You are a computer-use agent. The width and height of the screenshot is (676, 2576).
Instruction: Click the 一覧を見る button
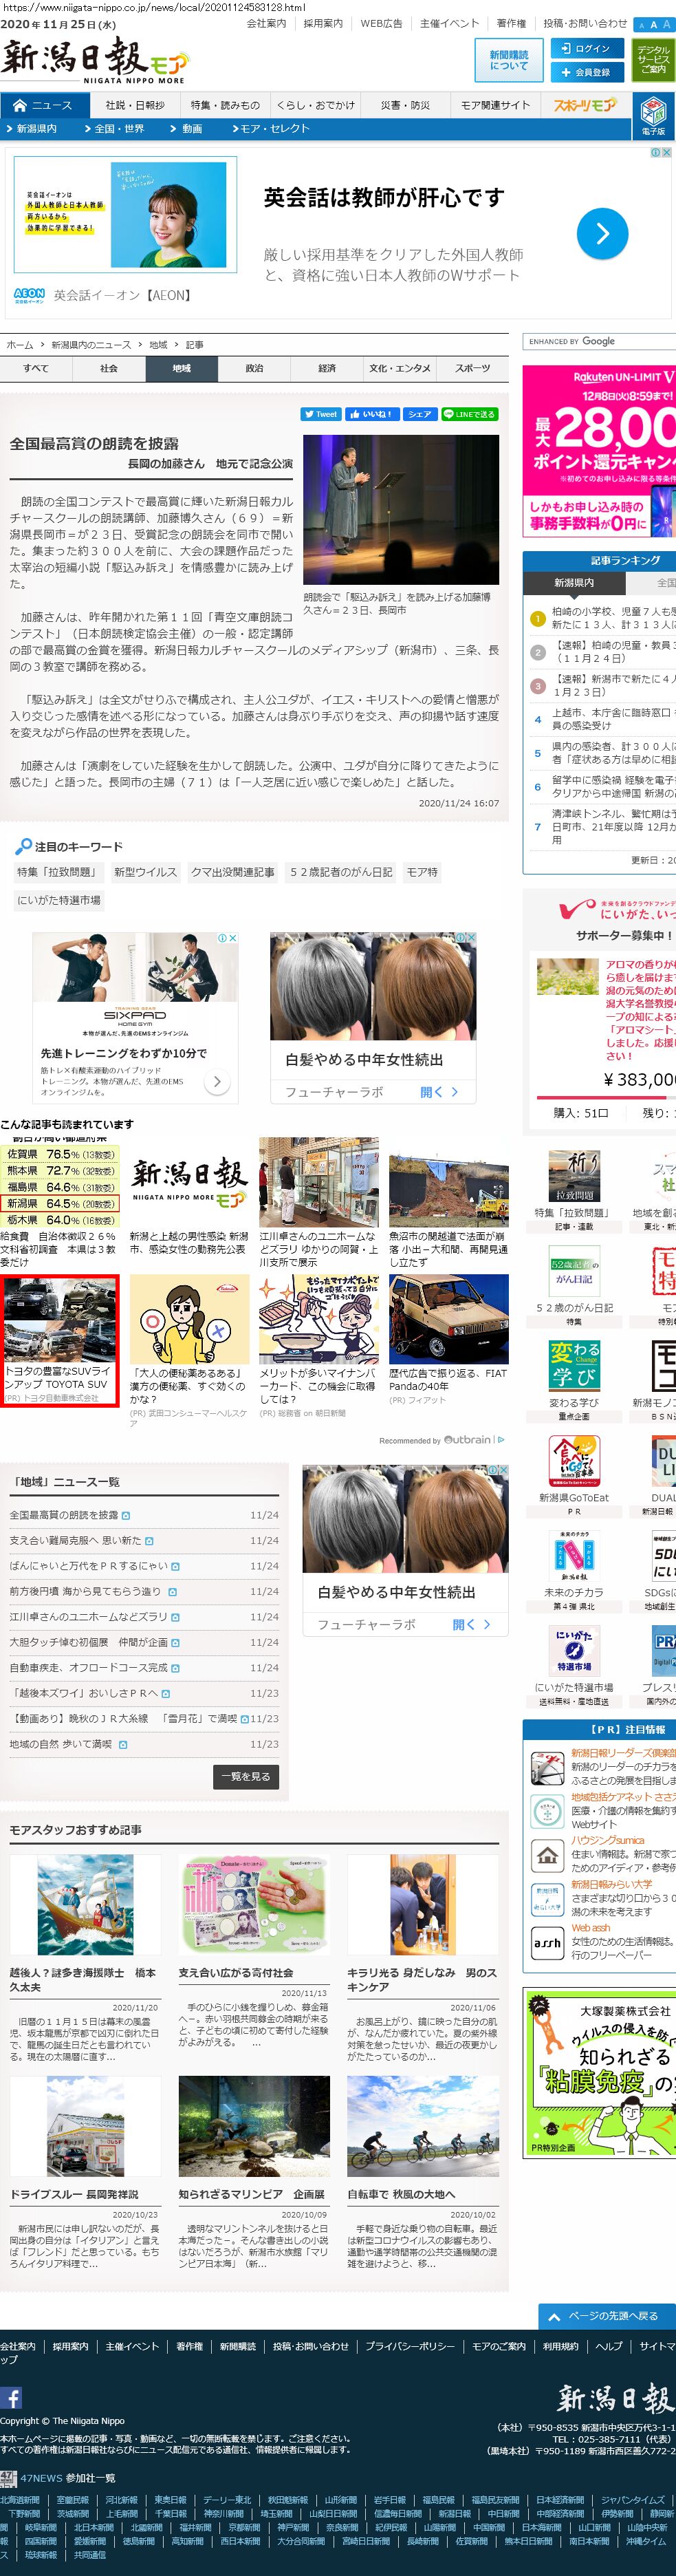click(246, 1776)
